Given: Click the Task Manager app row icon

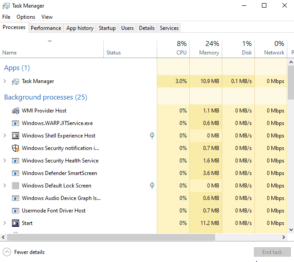Looking at the screenshot, I should click(16, 82).
